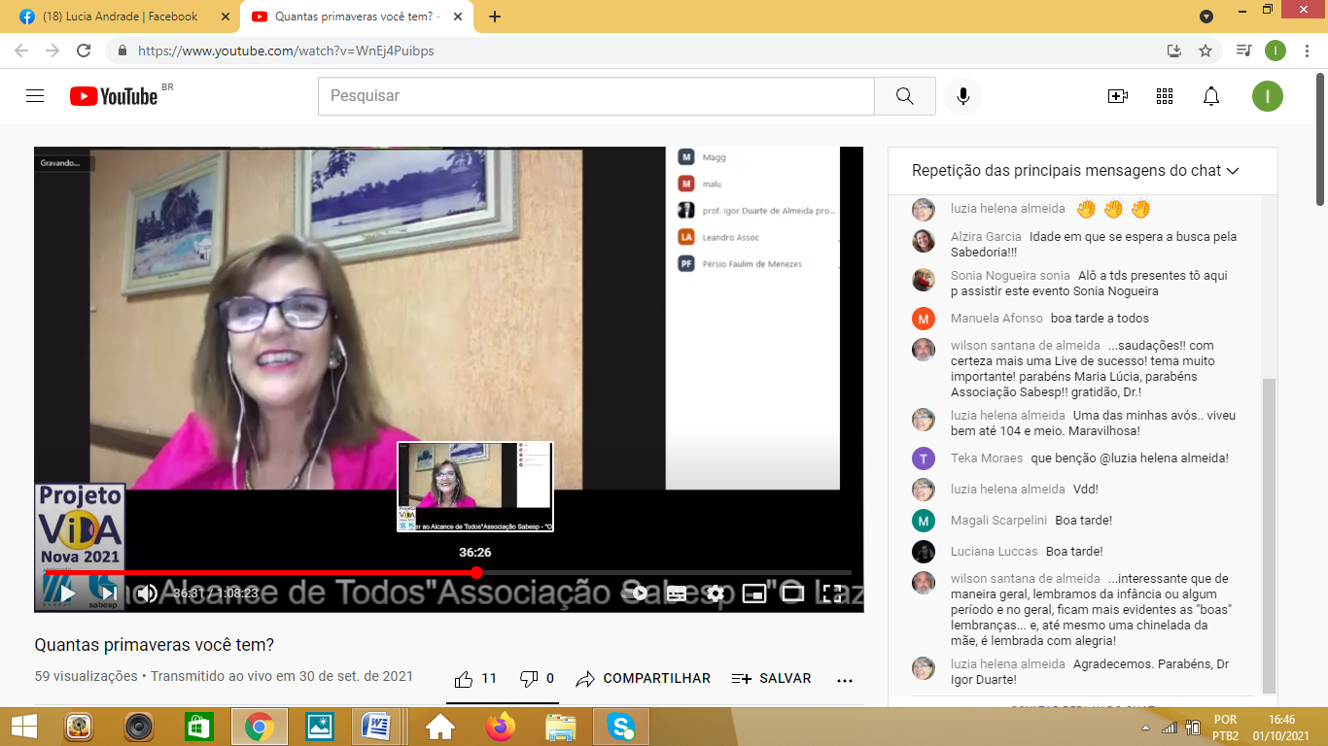
Task: Open Skype from the taskbar
Action: pos(621,727)
